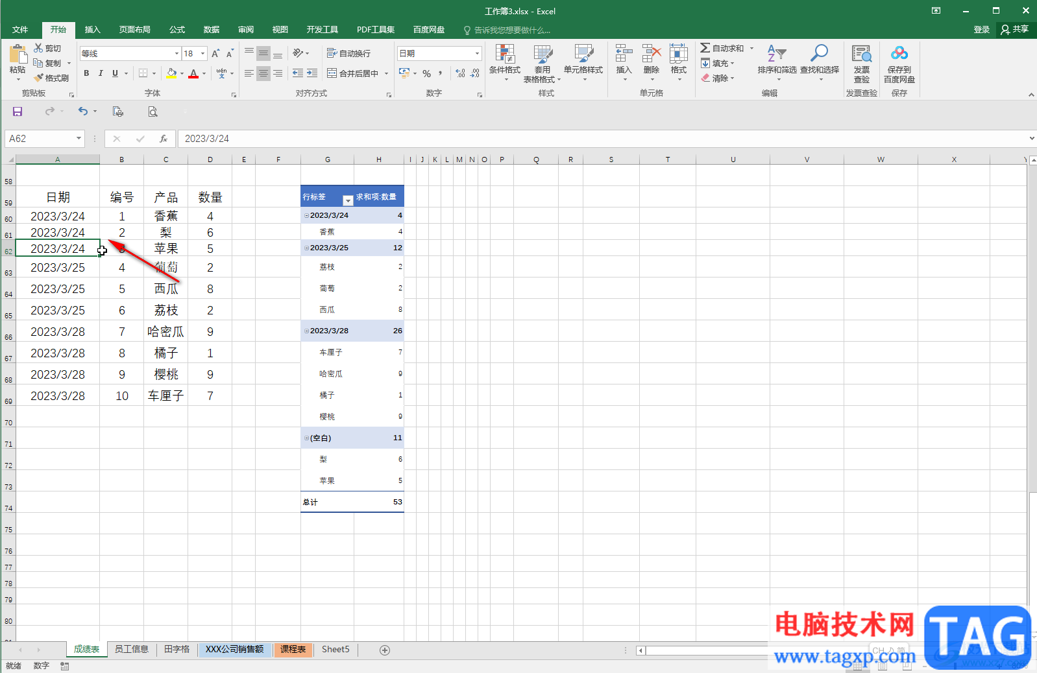Select the Format Painter (格式刷) tool
Screen dimensions: 1037x673
[51, 78]
